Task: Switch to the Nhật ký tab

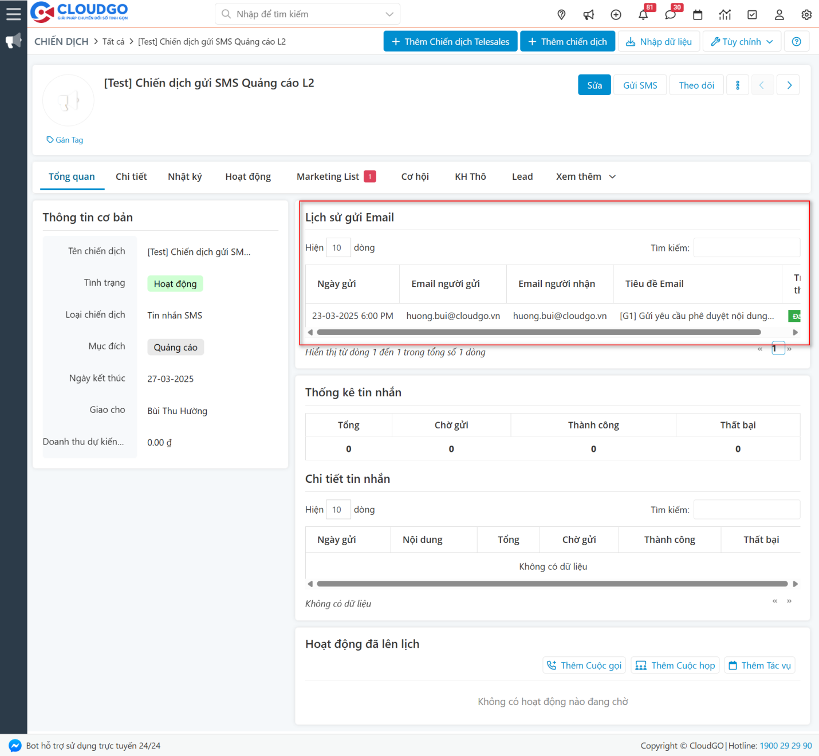Action: point(184,177)
